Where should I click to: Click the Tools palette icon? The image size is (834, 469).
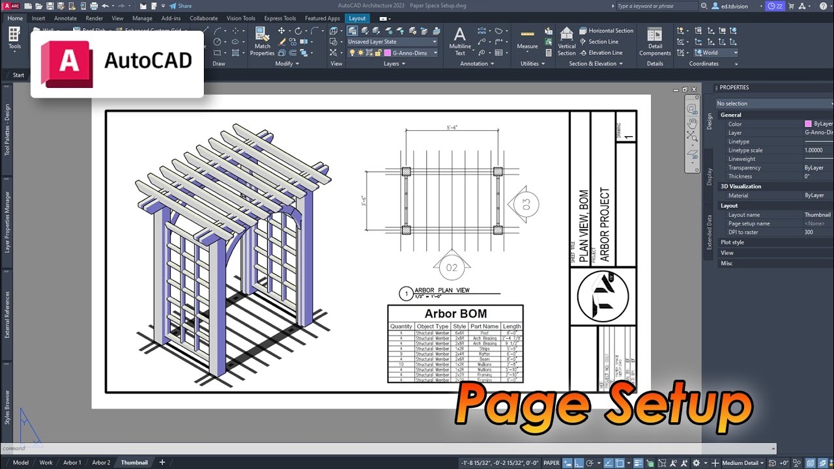[x=14, y=38]
